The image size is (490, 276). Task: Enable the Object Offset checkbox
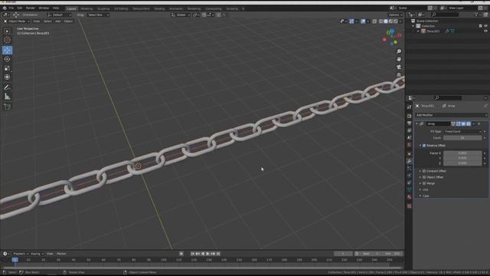tap(424, 177)
